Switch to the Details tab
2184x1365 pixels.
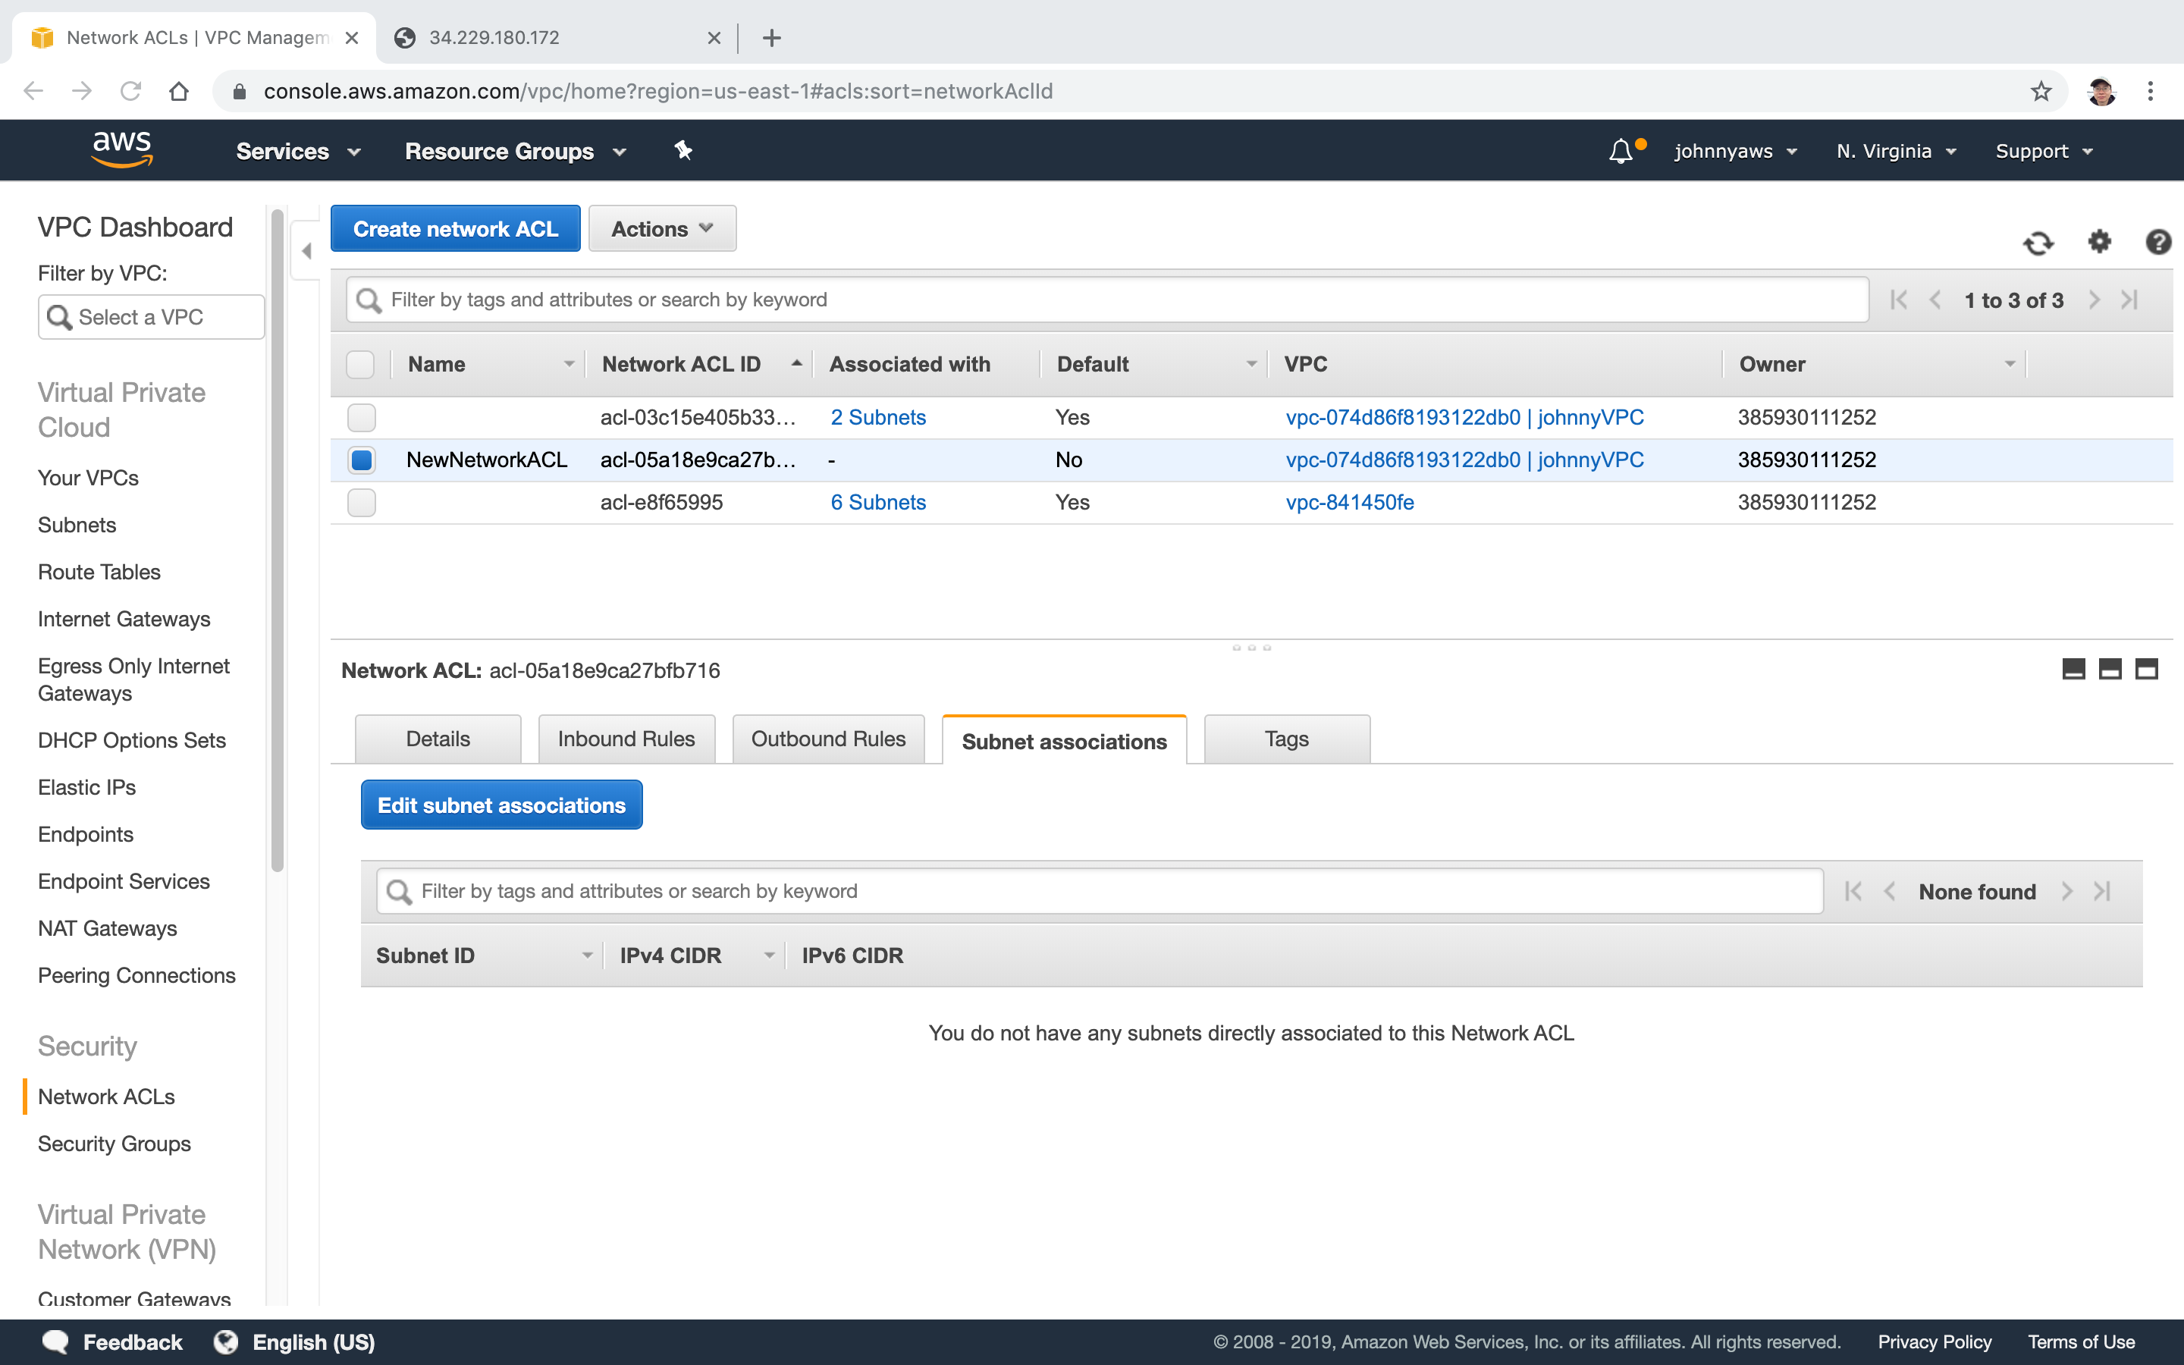tap(438, 739)
